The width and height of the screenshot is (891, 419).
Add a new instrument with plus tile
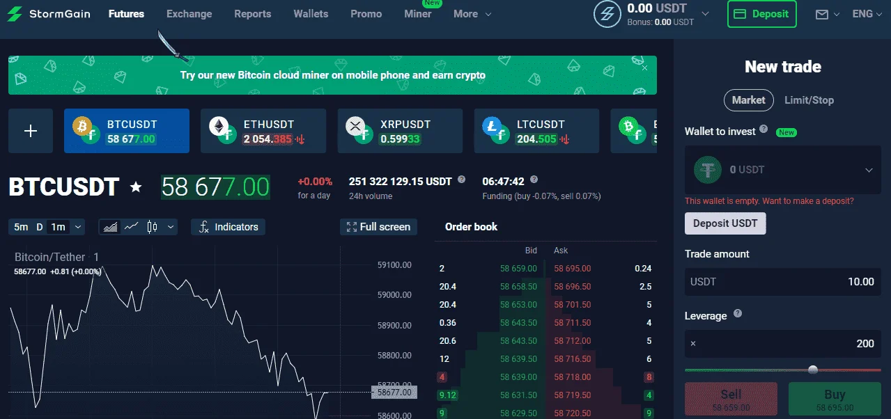(31, 131)
